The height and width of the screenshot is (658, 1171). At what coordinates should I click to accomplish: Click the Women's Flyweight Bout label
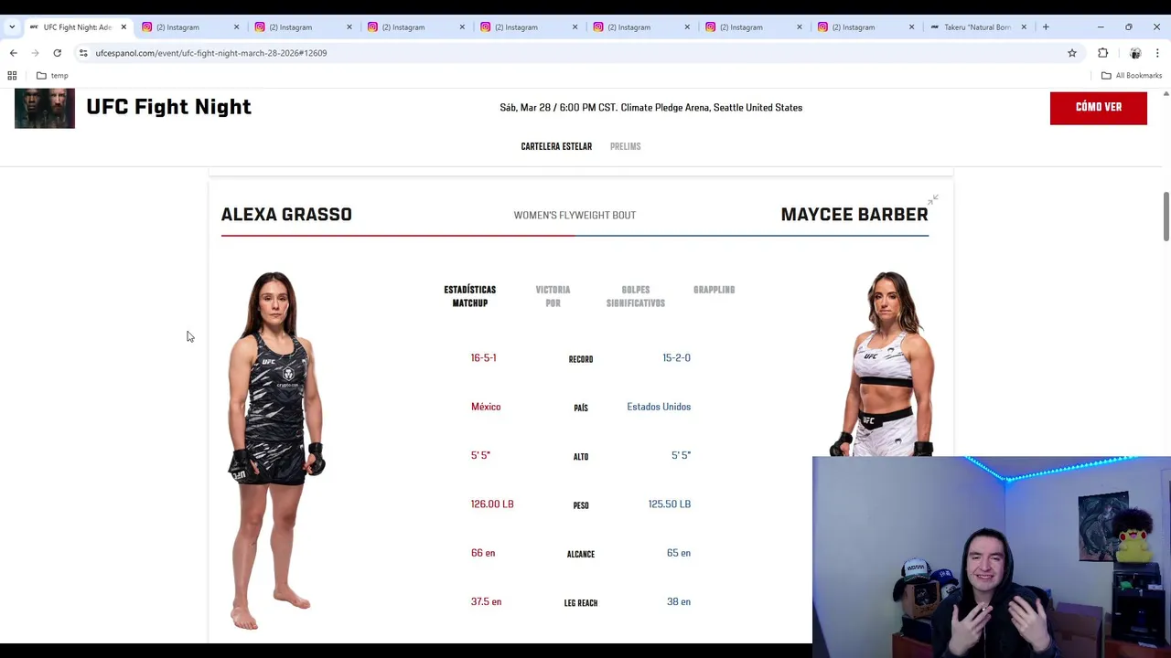point(575,215)
